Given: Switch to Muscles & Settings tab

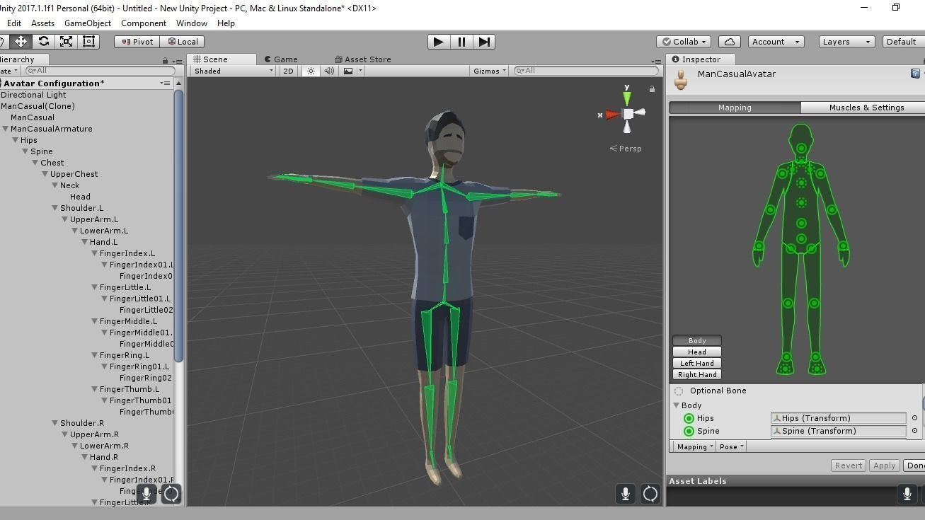Looking at the screenshot, I should click(x=865, y=108).
